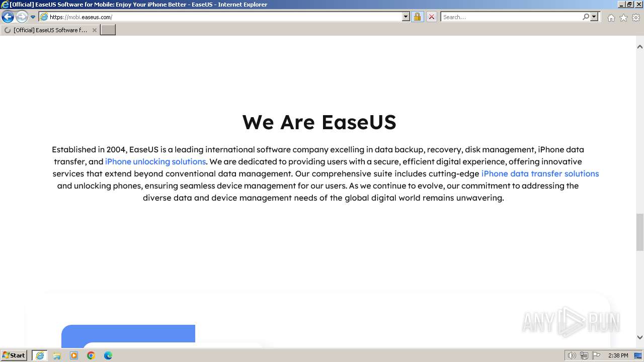The width and height of the screenshot is (644, 362).
Task: Click into the Search box
Action: coord(511,17)
